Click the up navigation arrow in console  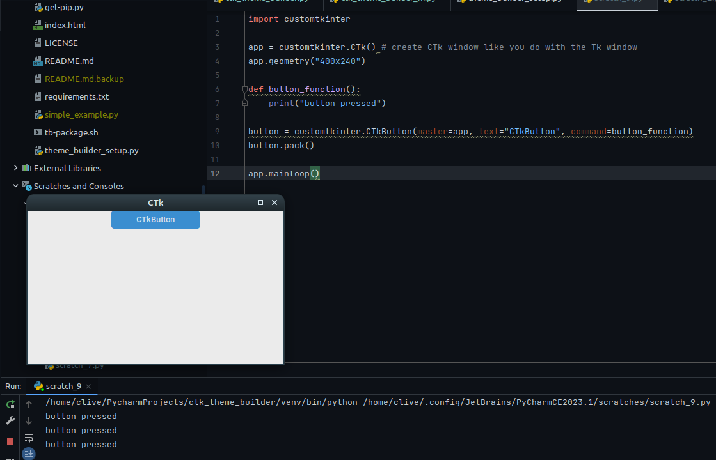29,404
